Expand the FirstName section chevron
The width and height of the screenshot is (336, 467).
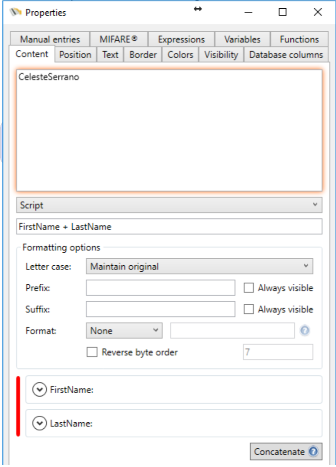pos(40,390)
